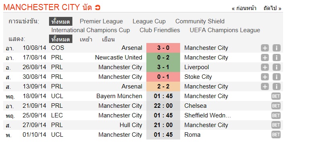Show only เยือน (away) matches
310x152 pixels.
tap(108, 39)
